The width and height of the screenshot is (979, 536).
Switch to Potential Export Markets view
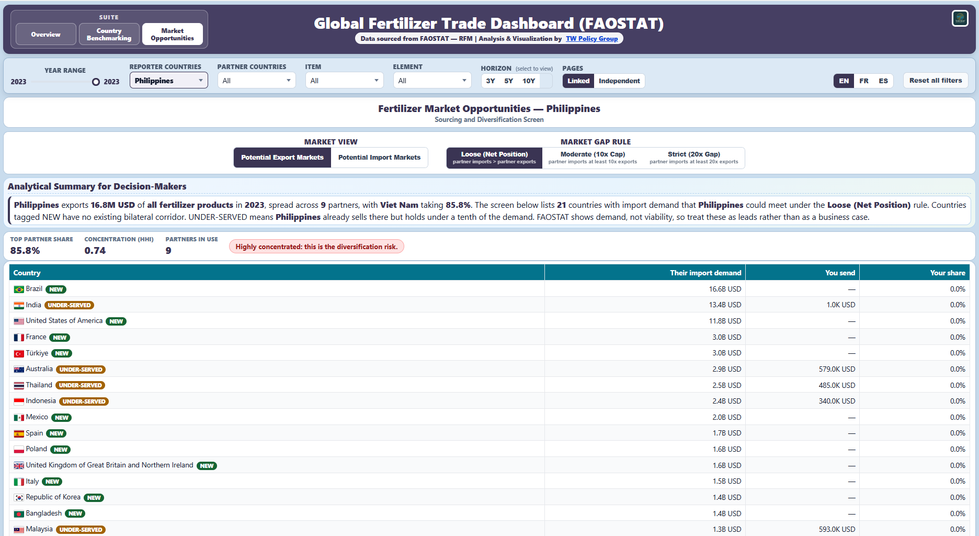[x=282, y=158]
